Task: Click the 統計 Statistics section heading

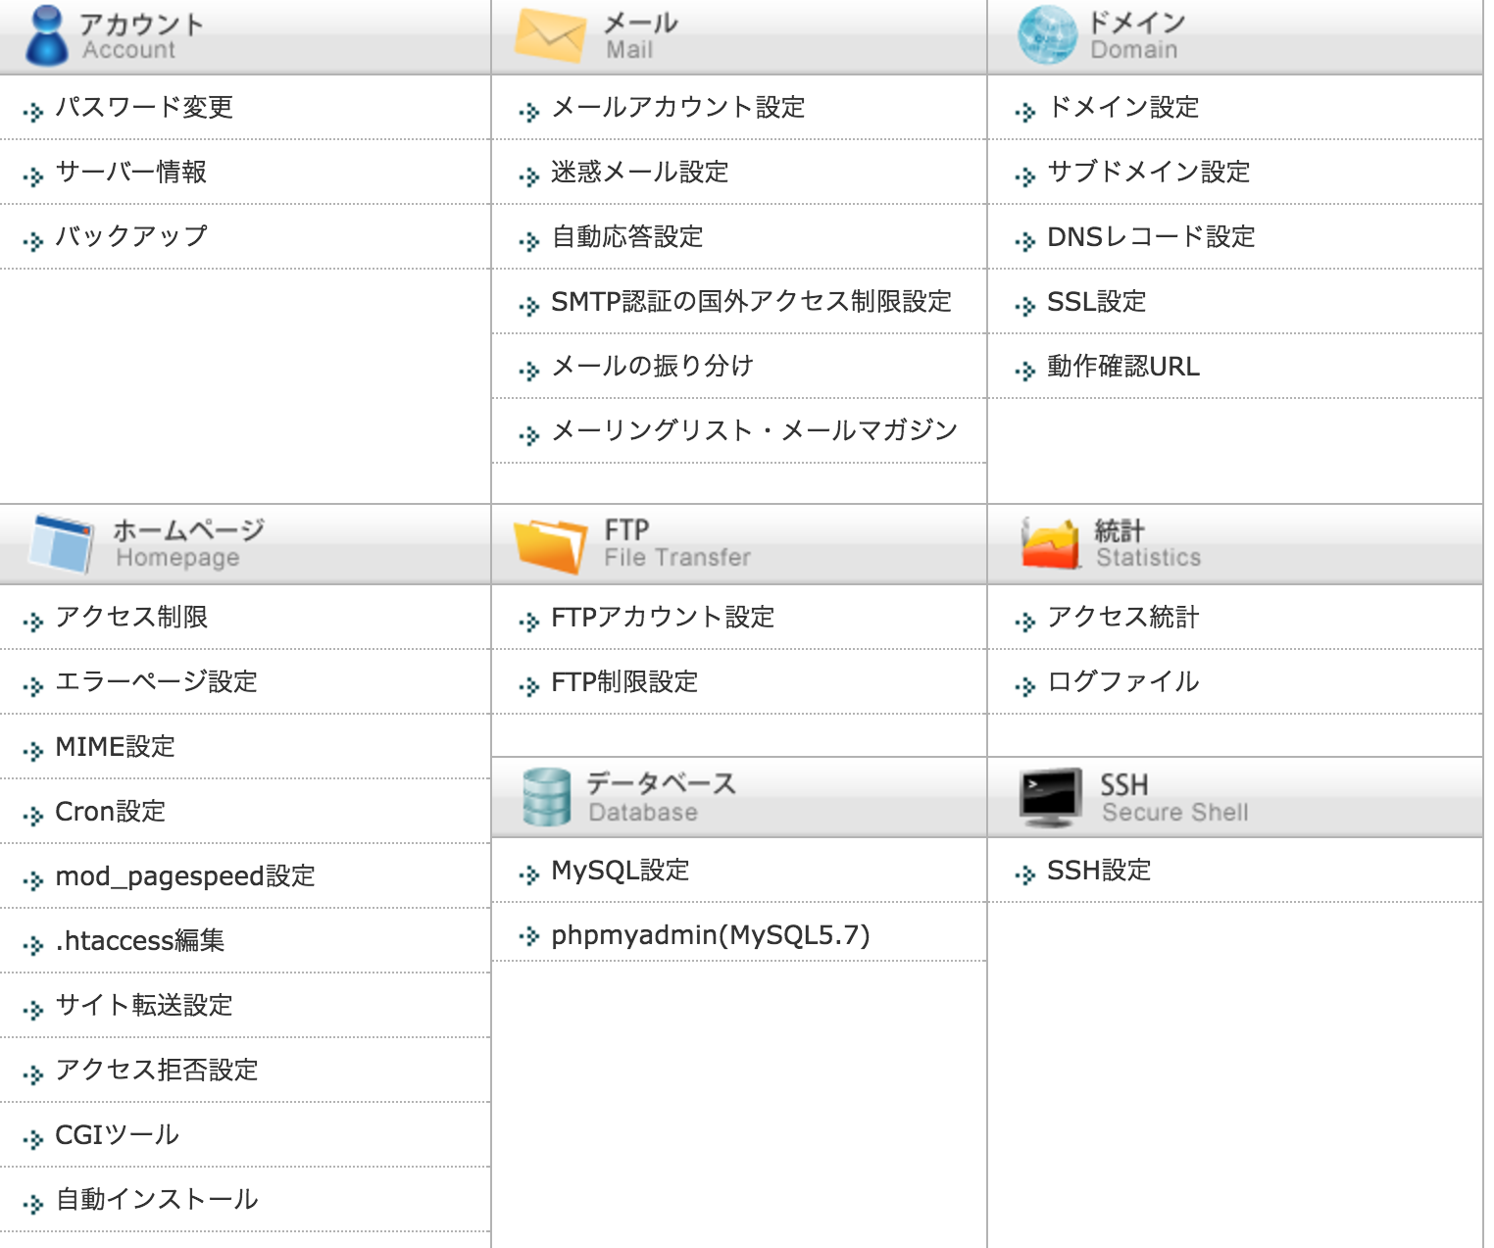Action: pos(1148,543)
